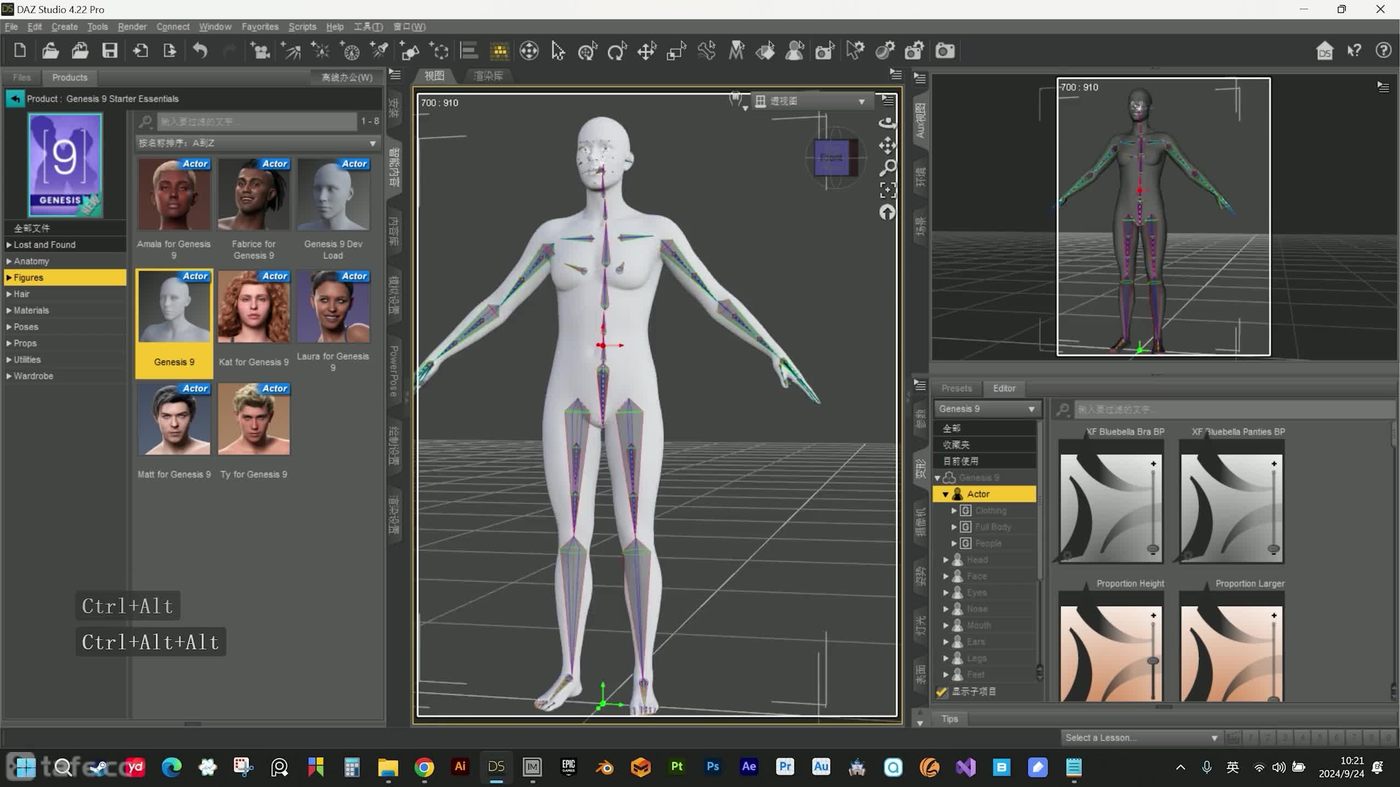Click the viewport reset view arrow icon
Image resolution: width=1400 pixels, height=787 pixels.
887,212
